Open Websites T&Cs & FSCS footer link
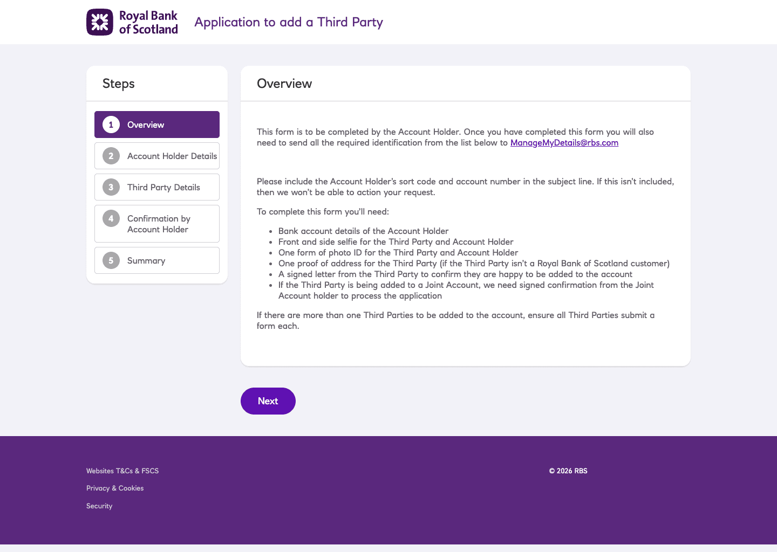This screenshot has width=777, height=552. pyautogui.click(x=122, y=471)
